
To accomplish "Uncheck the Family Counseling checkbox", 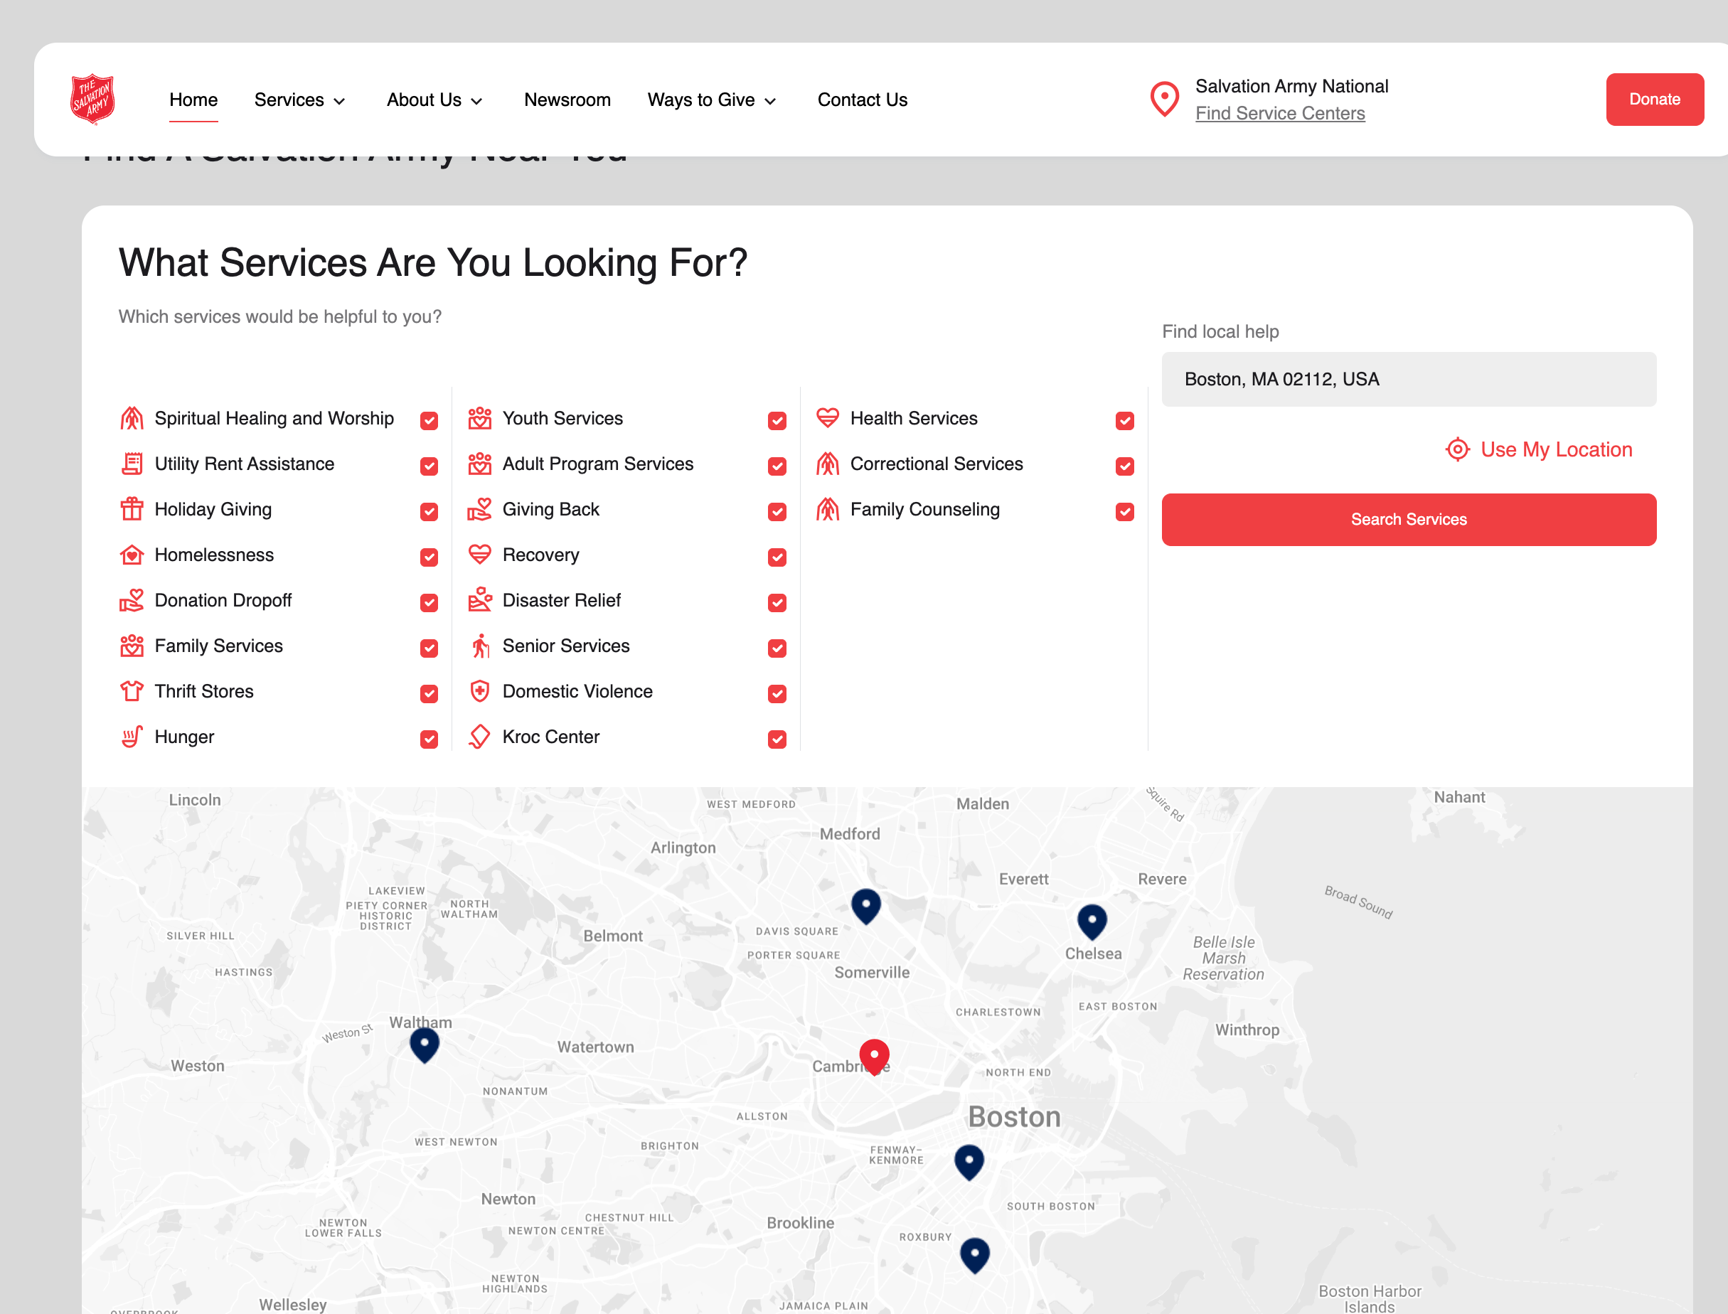I will [1124, 511].
